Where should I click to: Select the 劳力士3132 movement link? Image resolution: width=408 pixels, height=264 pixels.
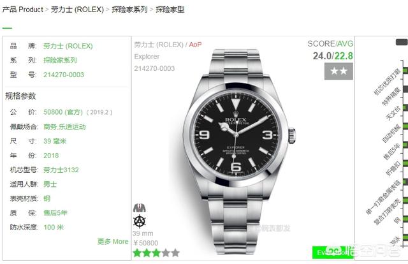point(61,170)
